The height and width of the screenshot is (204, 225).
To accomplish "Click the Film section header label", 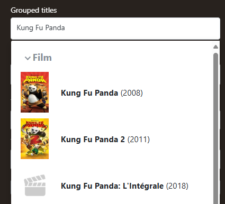I will coord(42,58).
